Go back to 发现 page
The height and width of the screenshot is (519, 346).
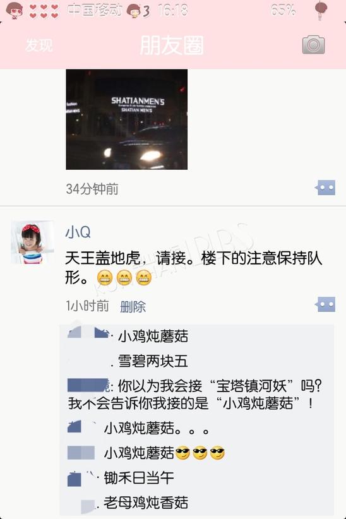click(39, 45)
